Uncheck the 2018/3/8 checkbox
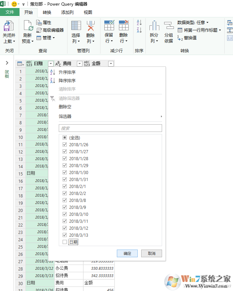 [x=64, y=200]
